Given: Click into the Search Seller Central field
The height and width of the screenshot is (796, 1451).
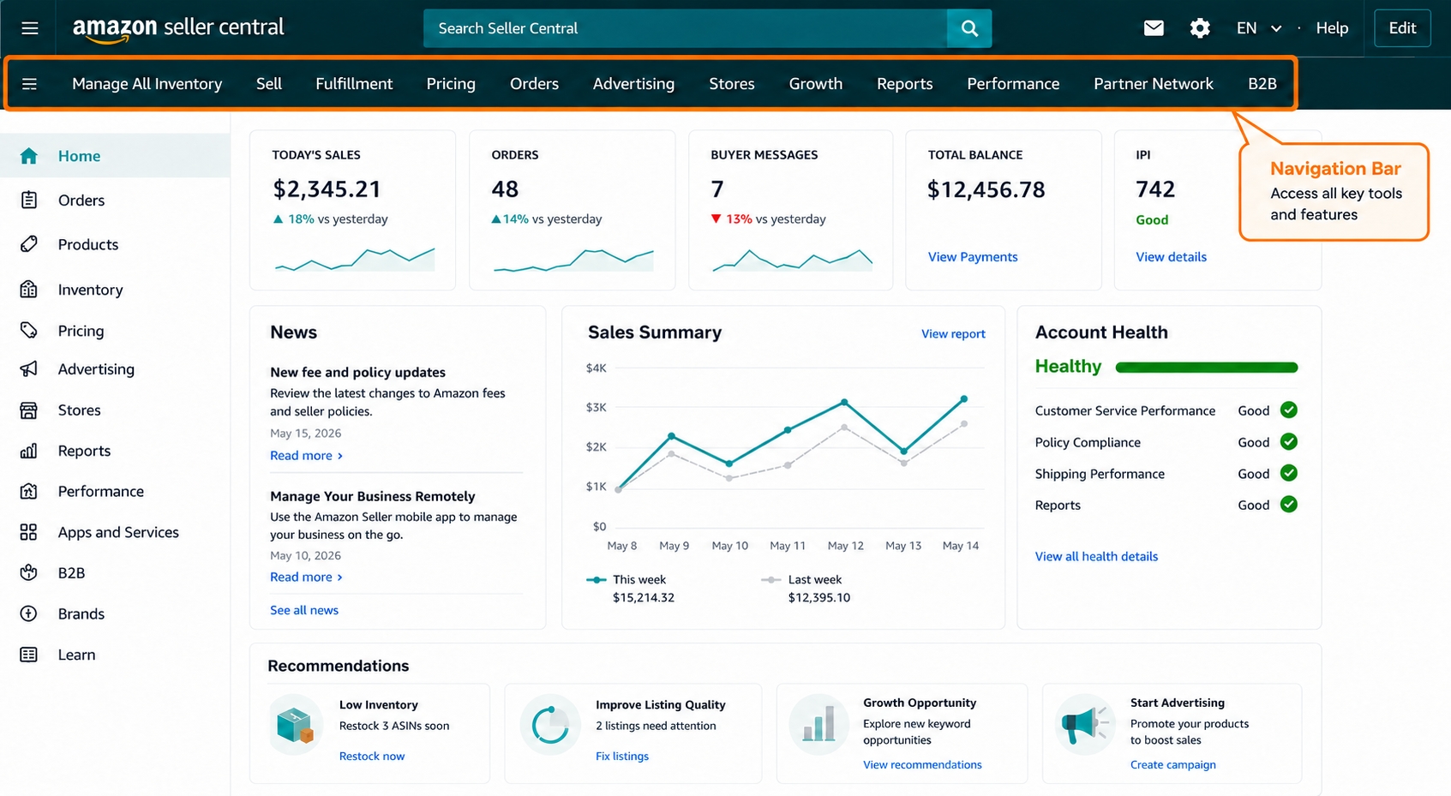Looking at the screenshot, I should pos(686,28).
